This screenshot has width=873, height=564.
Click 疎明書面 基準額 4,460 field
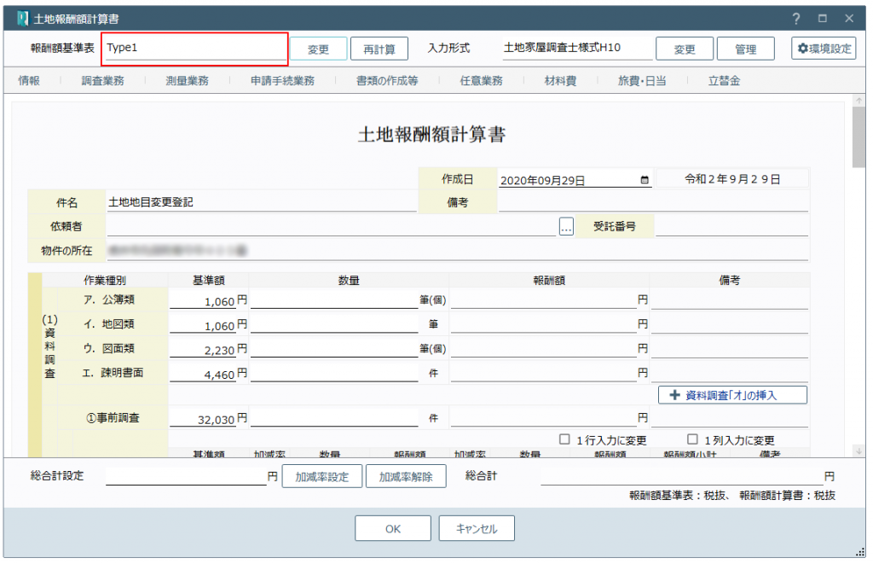203,374
